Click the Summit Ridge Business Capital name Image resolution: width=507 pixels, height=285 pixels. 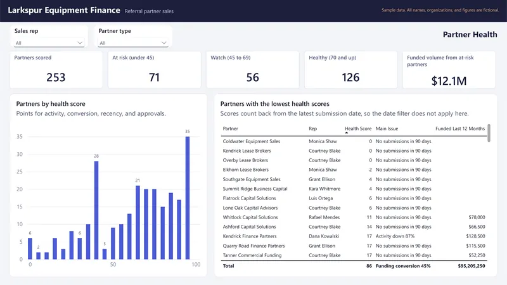(x=255, y=189)
